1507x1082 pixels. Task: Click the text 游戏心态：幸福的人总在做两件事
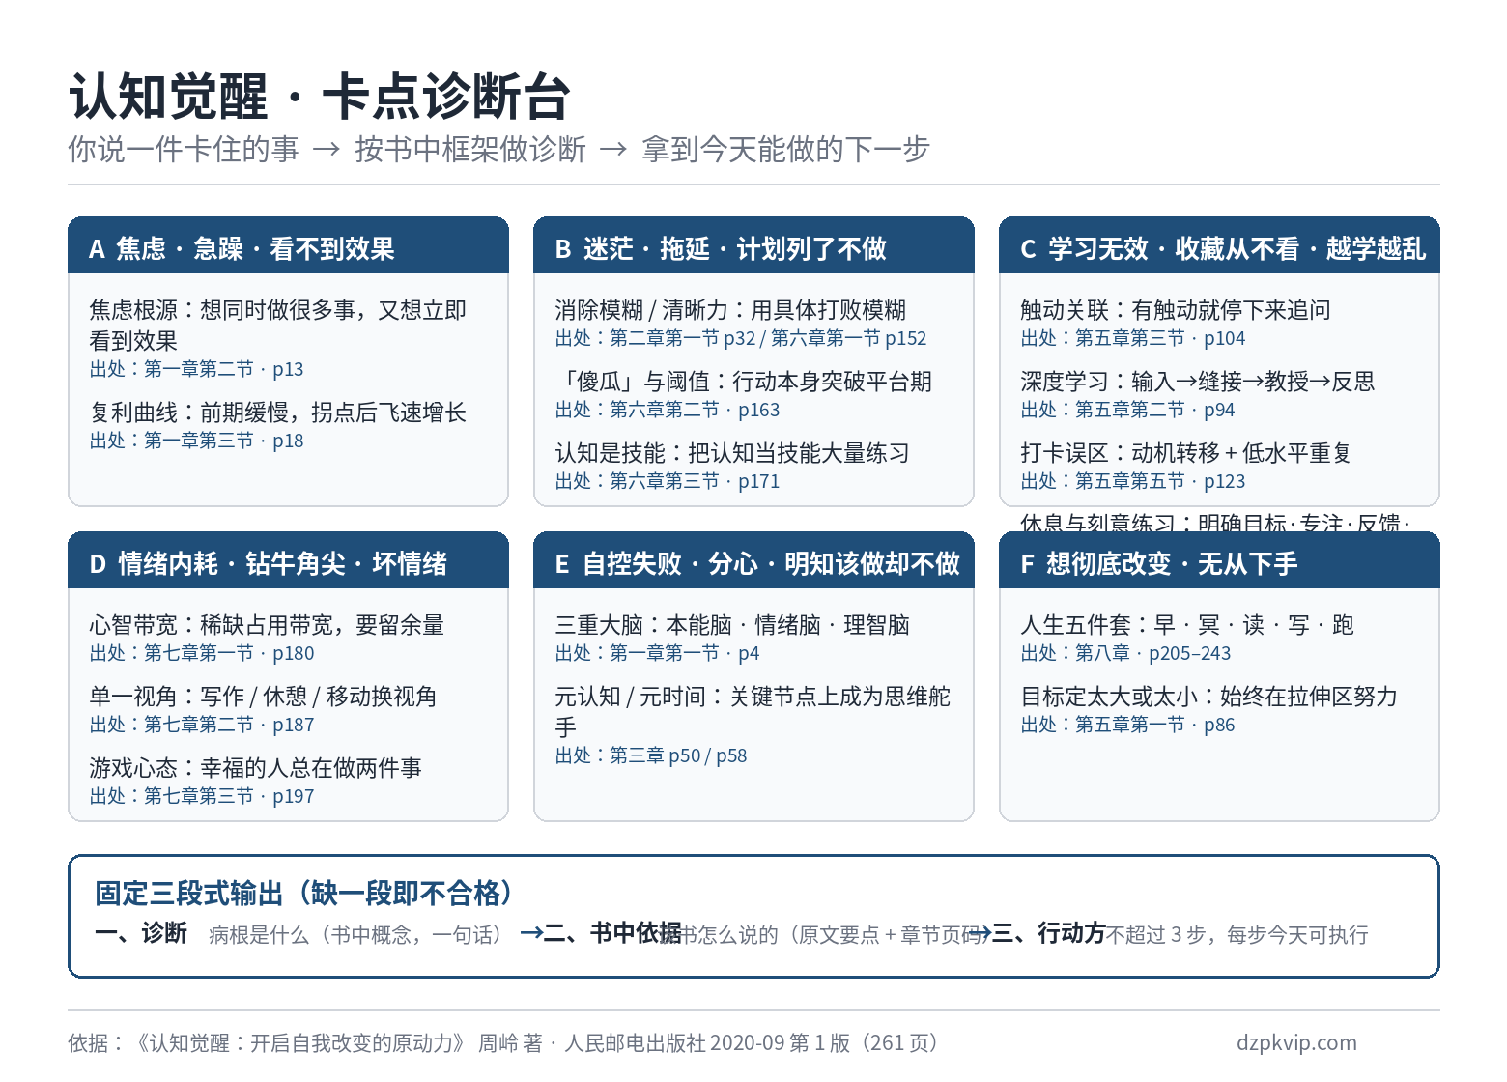256,768
